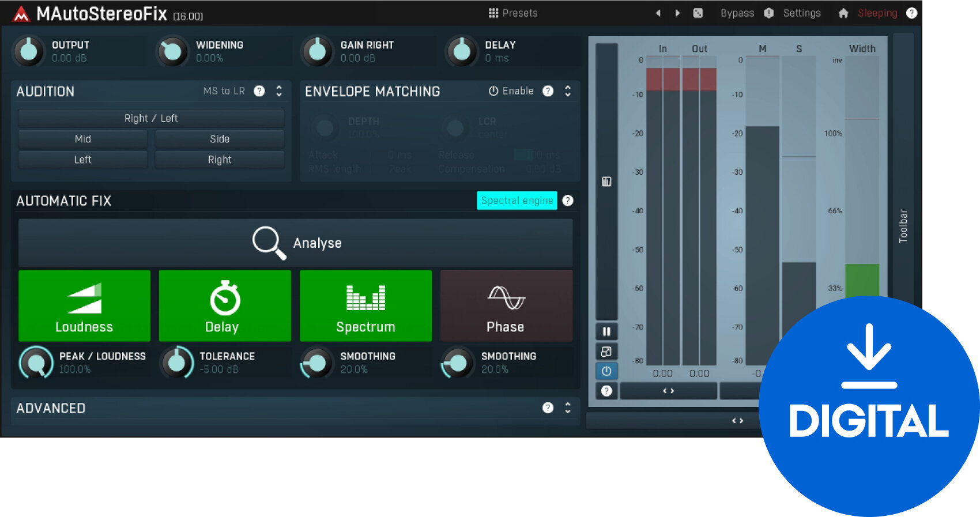Screen dimensions: 980x517
Task: Click the magnifier Analyse icon
Action: [x=269, y=243]
